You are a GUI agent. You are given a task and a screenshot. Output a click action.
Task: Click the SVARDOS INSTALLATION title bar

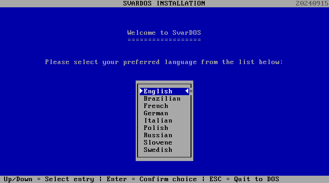click(164, 3)
